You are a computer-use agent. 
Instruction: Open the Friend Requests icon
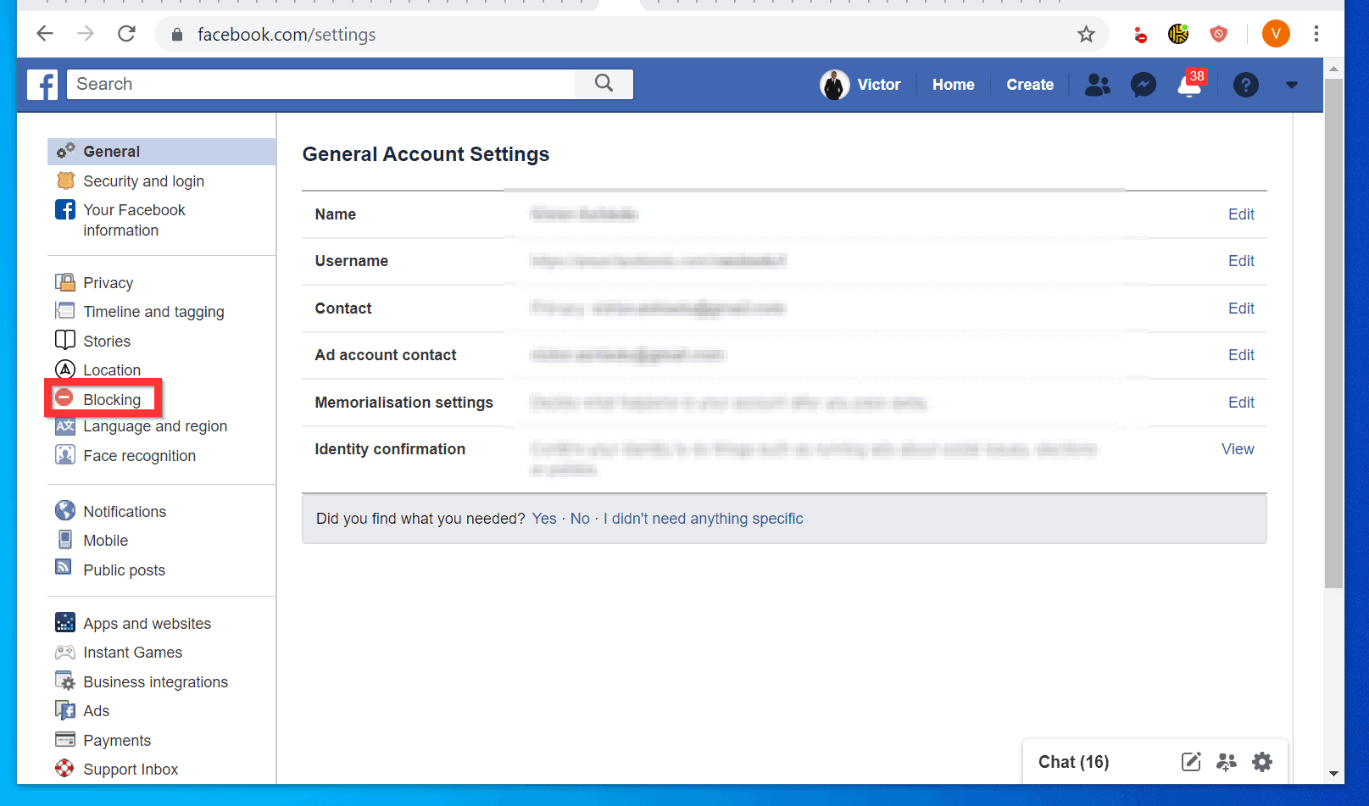pyautogui.click(x=1098, y=84)
